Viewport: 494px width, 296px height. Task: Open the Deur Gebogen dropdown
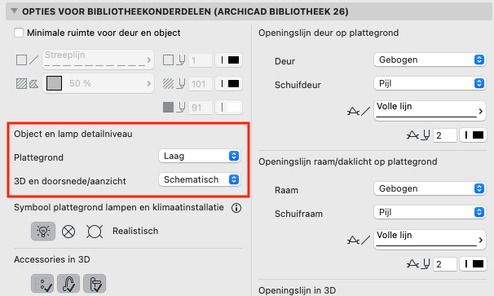click(430, 60)
